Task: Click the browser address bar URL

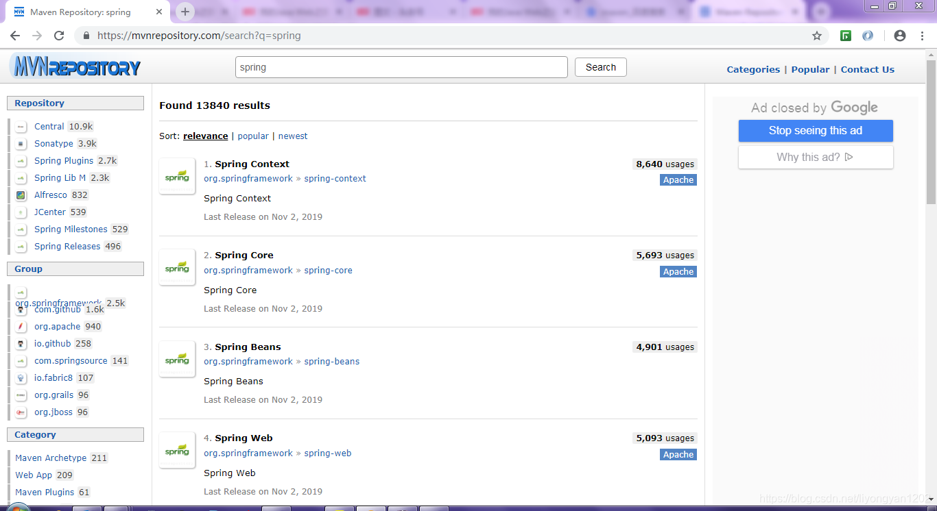Action: 199,36
